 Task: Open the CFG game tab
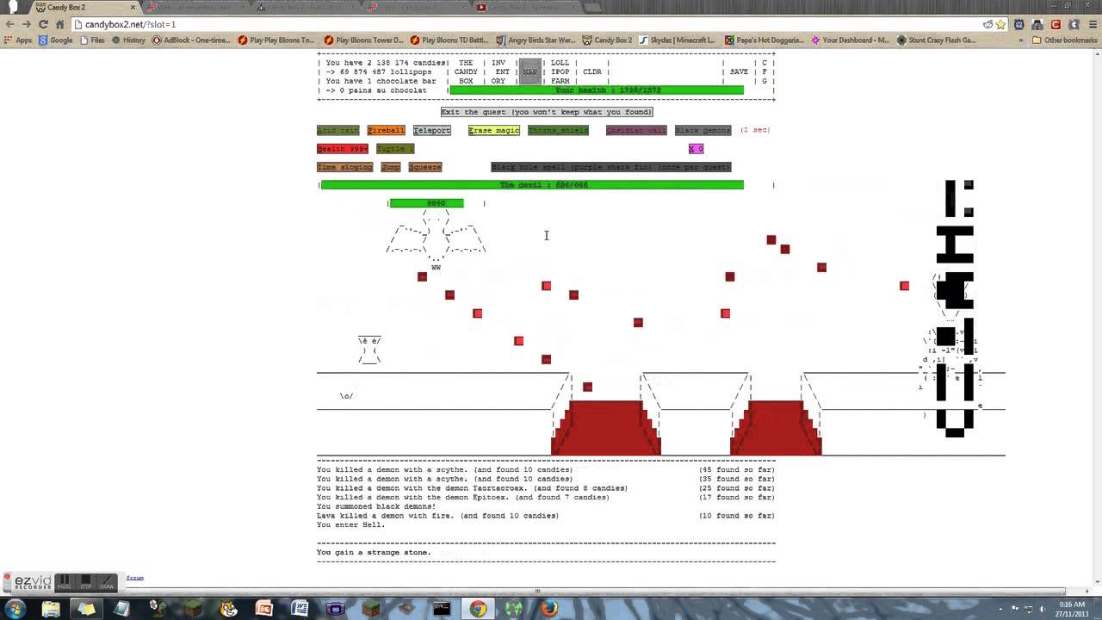(765, 71)
